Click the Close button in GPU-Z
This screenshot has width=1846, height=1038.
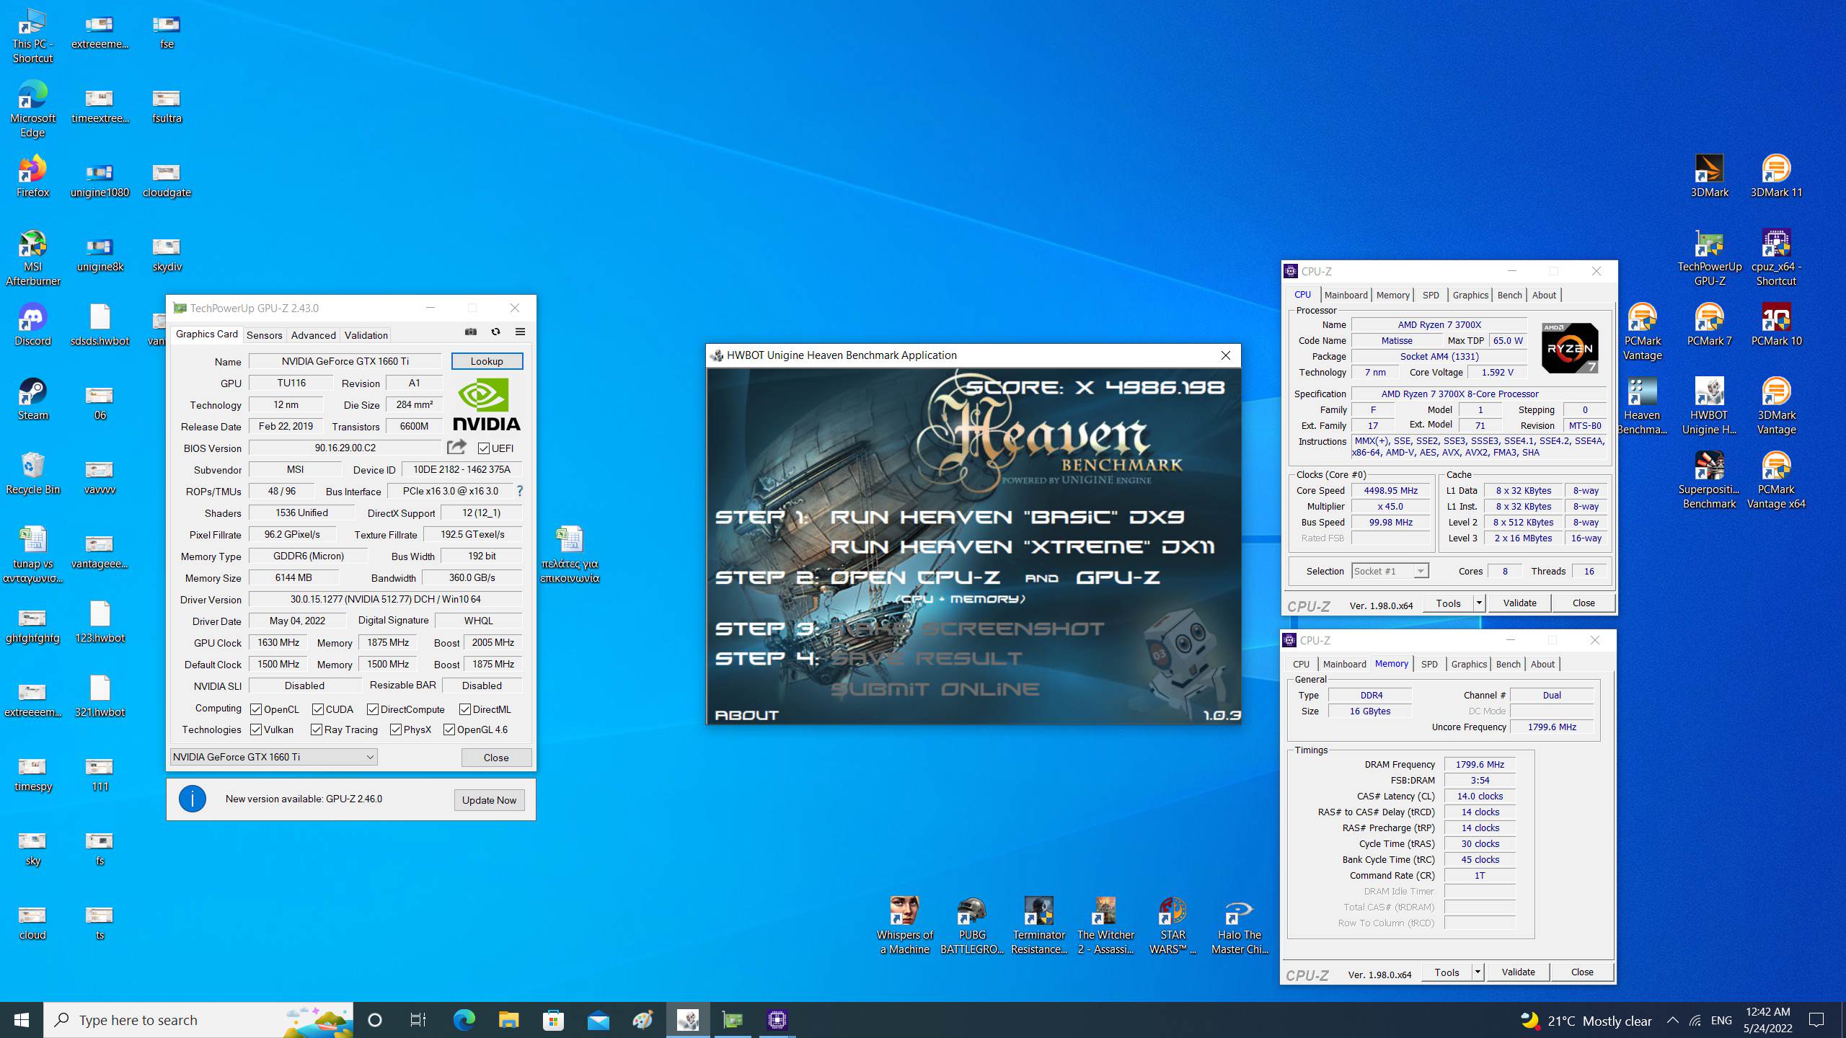[496, 758]
